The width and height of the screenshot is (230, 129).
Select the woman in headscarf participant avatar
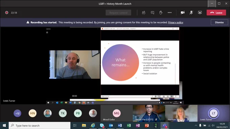(x=48, y=113)
